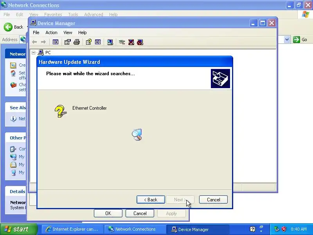
Task: Collapse the PC tree node
Action: tap(33, 52)
